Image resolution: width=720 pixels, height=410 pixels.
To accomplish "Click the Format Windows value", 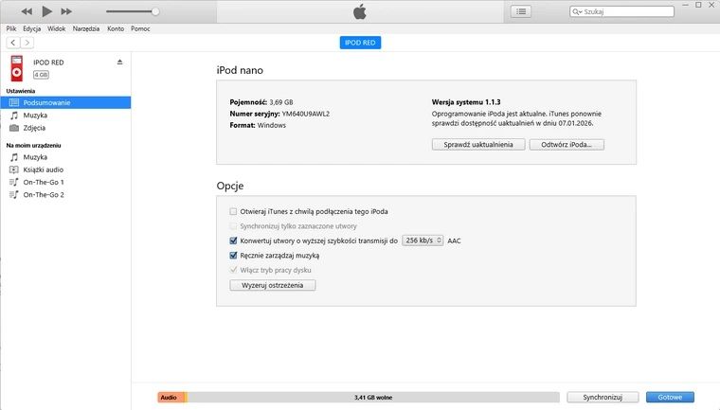I will click(x=271, y=125).
